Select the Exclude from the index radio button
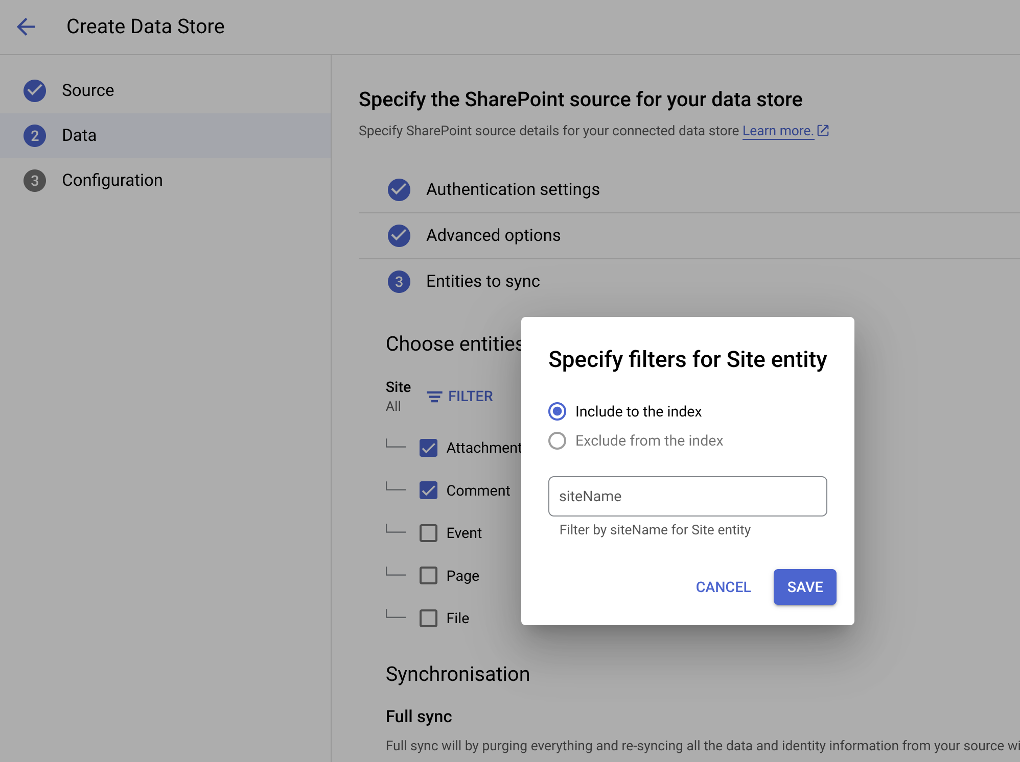 (558, 440)
